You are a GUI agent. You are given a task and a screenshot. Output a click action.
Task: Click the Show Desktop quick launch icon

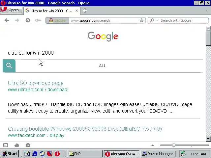27,154
